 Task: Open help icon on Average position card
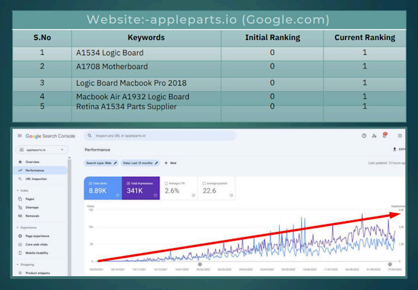coord(231,195)
